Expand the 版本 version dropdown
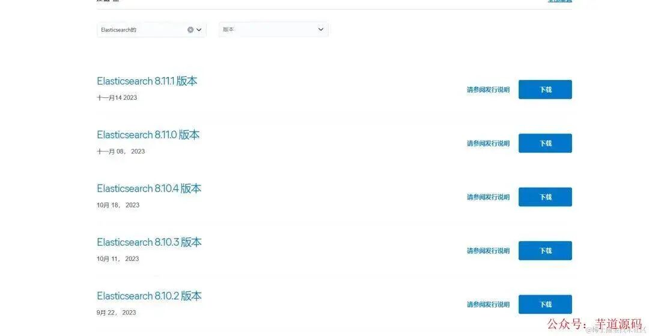Image resolution: width=649 pixels, height=336 pixels. click(273, 29)
